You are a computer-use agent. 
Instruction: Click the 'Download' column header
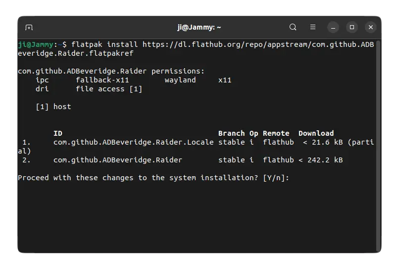316,133
